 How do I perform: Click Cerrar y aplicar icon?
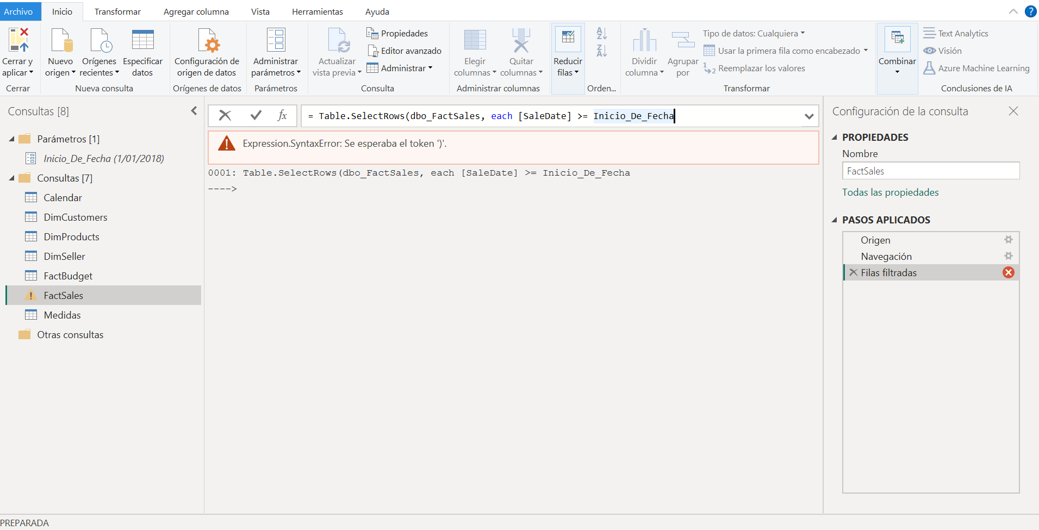18,41
